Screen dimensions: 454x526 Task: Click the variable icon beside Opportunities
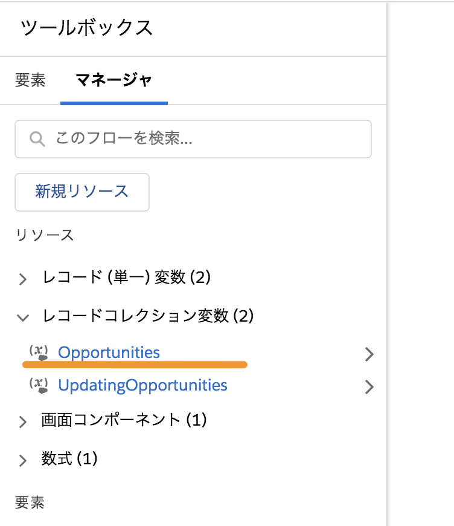[x=39, y=352]
